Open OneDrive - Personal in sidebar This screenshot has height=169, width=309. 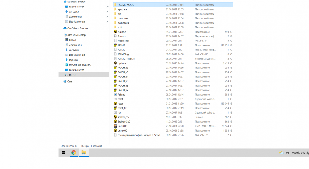click(x=78, y=28)
